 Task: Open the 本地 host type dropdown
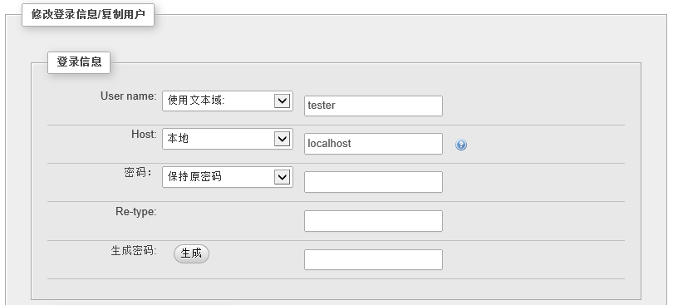228,139
